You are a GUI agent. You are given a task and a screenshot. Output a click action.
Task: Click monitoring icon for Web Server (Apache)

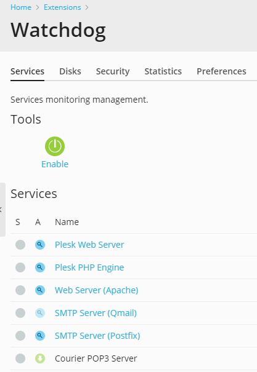(x=40, y=290)
